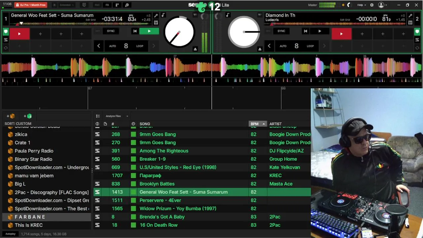
Task: Open deck 2 track gain dropdown arrow
Action: [x=259, y=15]
